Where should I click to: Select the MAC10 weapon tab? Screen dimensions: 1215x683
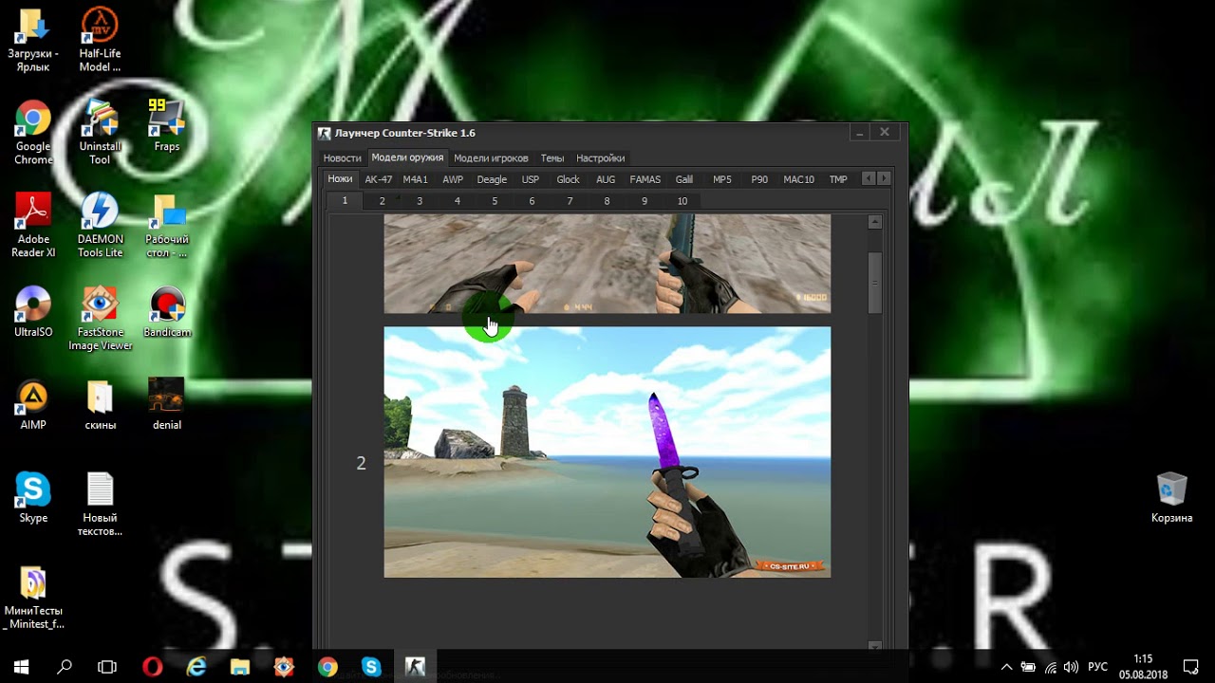[x=798, y=179]
